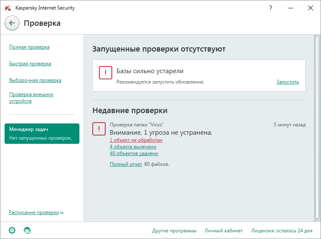Open Проверка внешних устройств
The height and width of the screenshot is (239, 321).
pyautogui.click(x=31, y=98)
